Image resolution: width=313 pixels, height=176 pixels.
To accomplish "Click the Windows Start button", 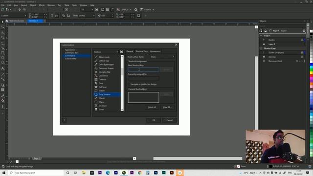I will pos(4,173).
